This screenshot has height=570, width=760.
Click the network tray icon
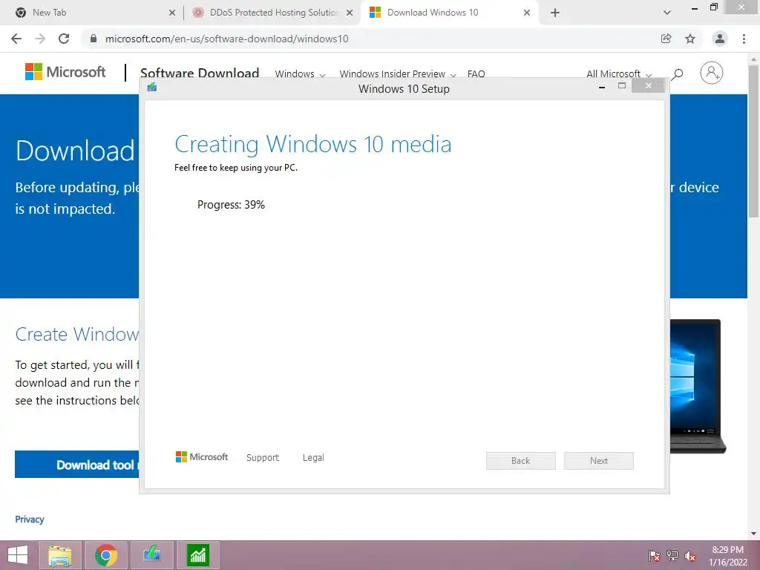(x=672, y=556)
